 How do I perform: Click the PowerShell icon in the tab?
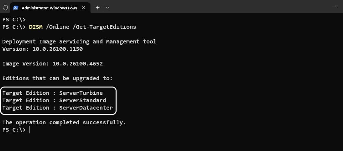[x=16, y=8]
